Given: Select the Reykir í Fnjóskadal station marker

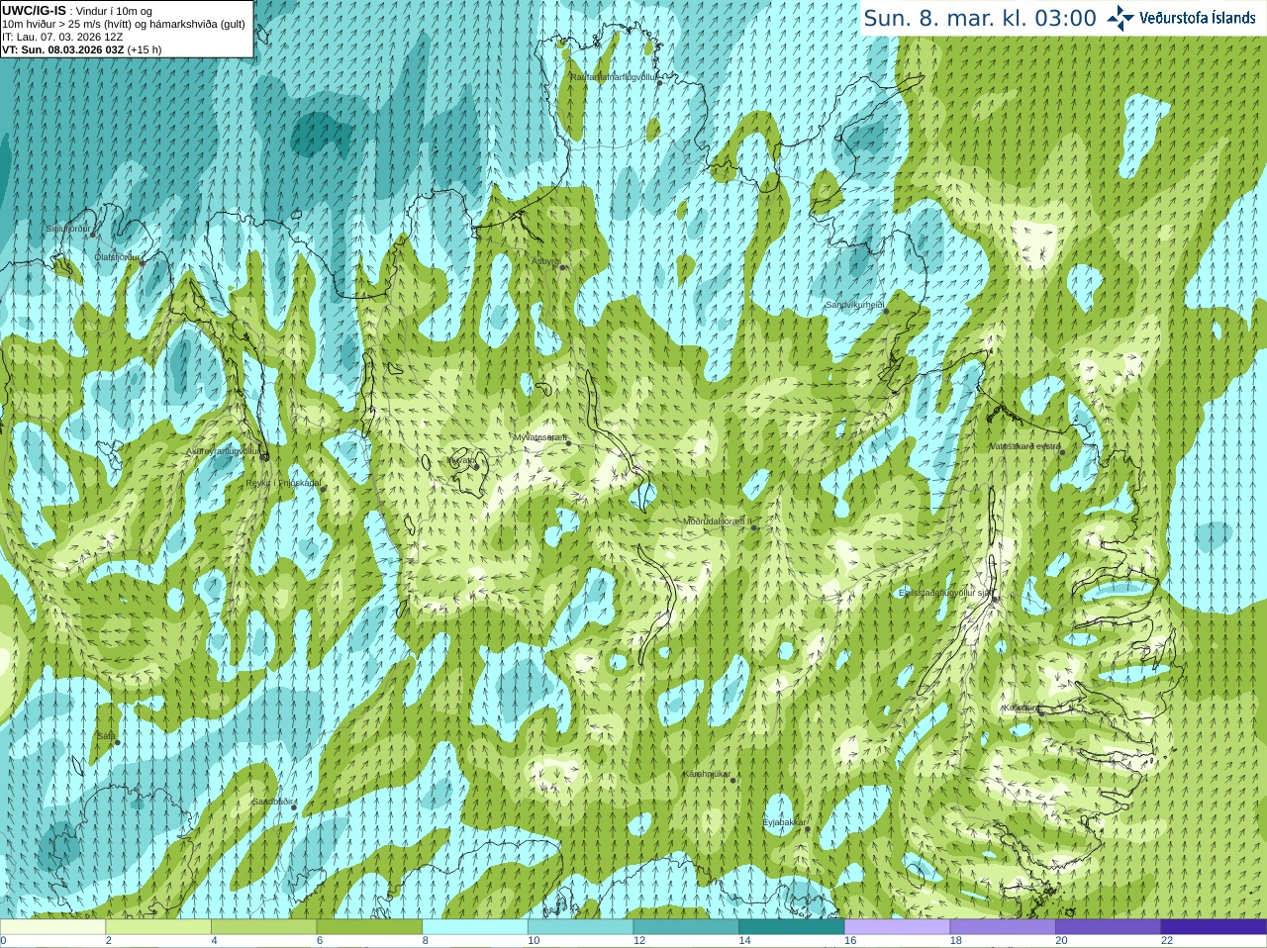Looking at the screenshot, I should [x=323, y=489].
